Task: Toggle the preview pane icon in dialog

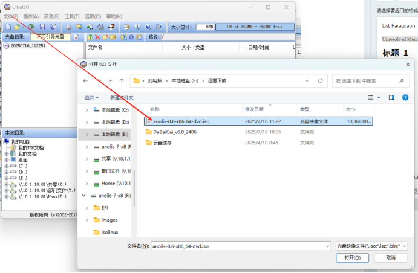Action: pyautogui.click(x=391, y=97)
